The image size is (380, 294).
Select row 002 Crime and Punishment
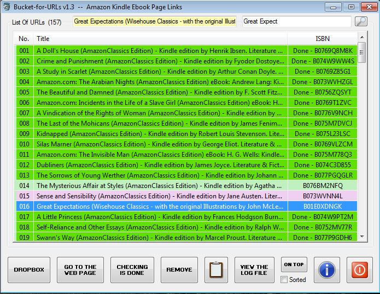(x=186, y=61)
